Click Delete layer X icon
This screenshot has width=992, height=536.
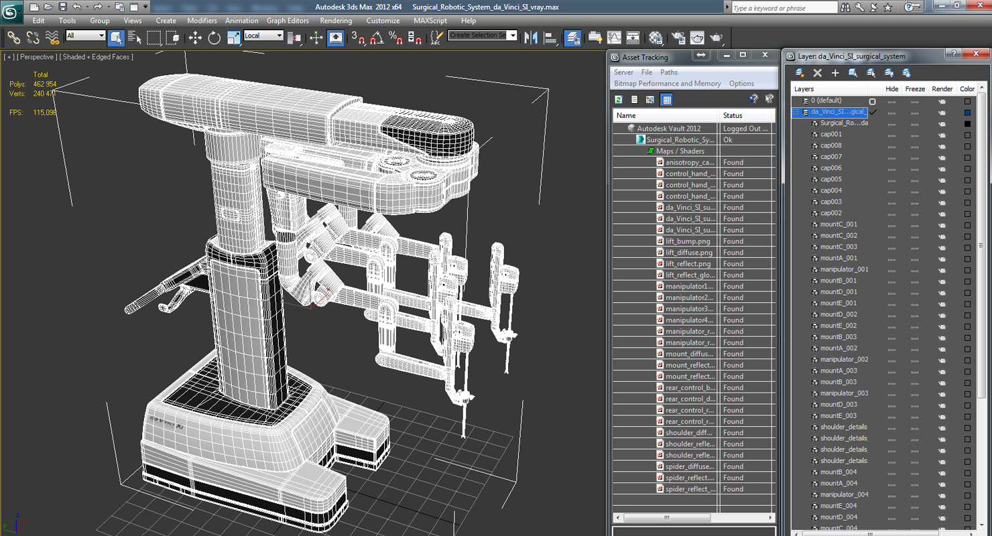click(817, 72)
